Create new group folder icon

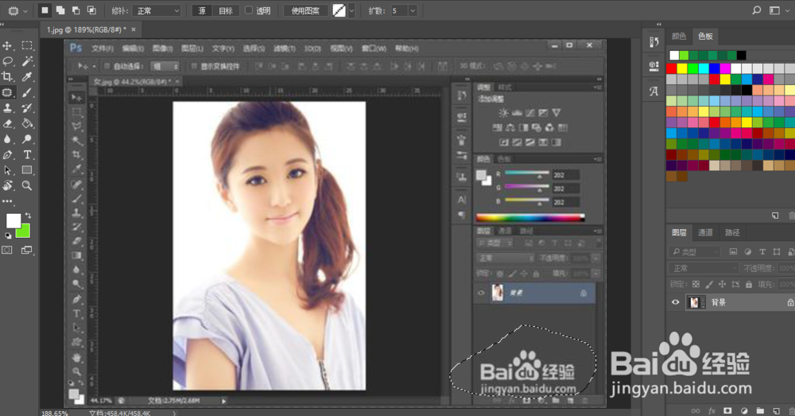(x=760, y=410)
